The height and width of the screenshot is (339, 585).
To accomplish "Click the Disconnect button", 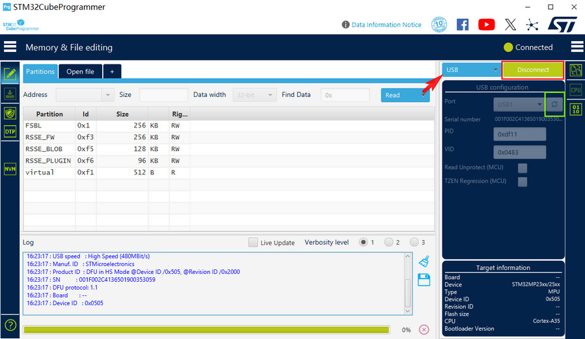I will [x=533, y=70].
